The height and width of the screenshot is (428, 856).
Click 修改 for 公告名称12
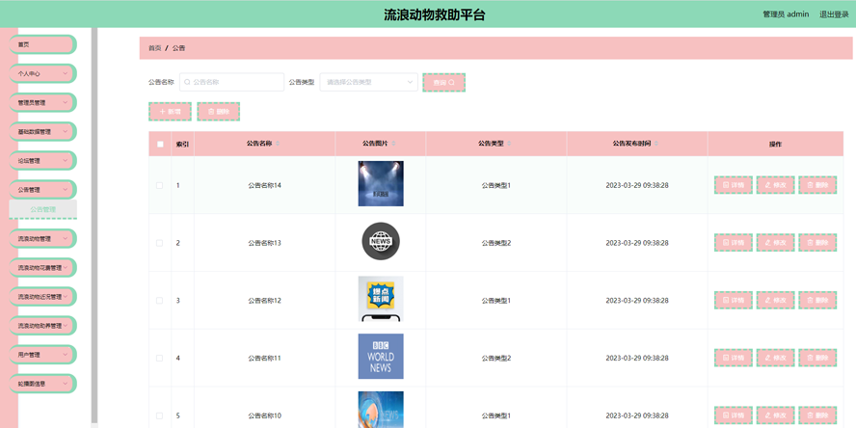pyautogui.click(x=775, y=300)
